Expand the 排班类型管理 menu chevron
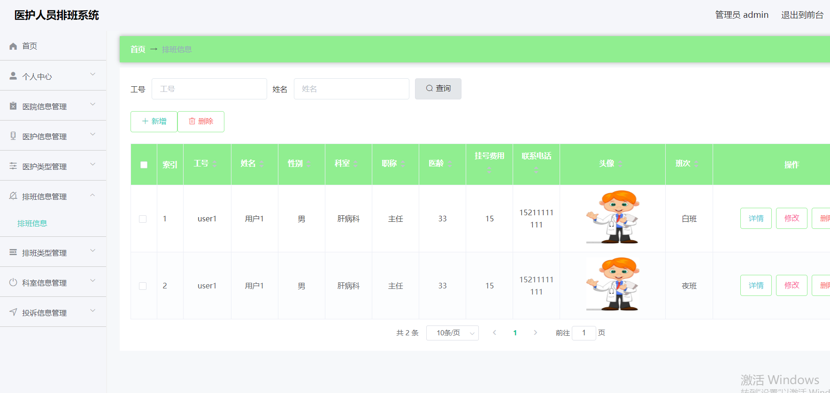830x393 pixels. click(92, 250)
